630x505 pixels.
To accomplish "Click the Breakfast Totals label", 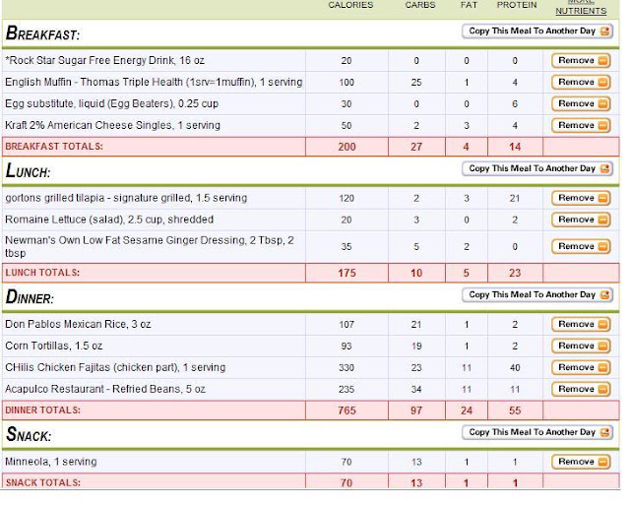I will [54, 147].
